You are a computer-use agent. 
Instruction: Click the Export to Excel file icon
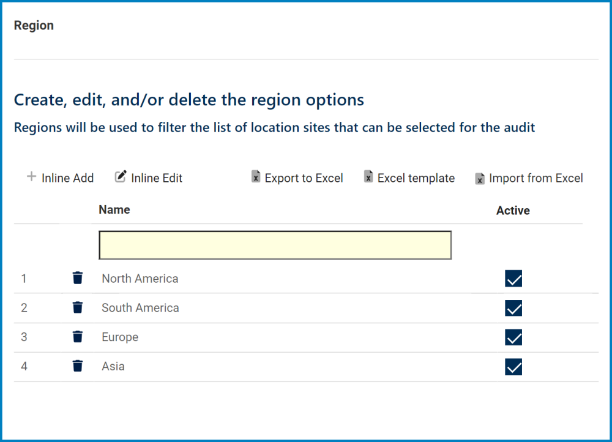(256, 178)
